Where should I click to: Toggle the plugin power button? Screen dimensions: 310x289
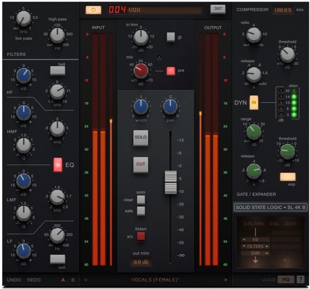coord(93,10)
